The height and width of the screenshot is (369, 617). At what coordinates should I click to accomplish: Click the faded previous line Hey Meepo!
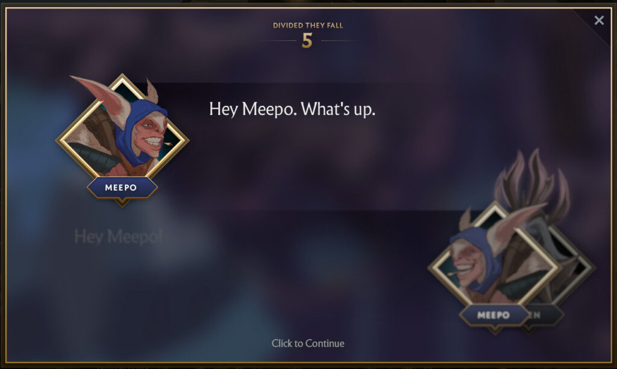click(118, 237)
